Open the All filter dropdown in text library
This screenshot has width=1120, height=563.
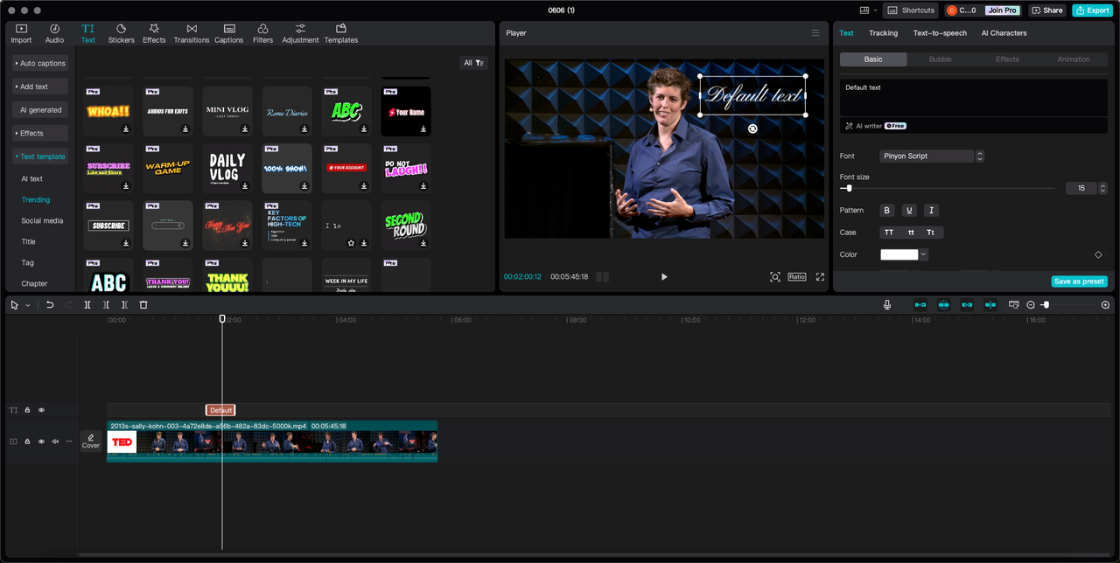pos(473,63)
